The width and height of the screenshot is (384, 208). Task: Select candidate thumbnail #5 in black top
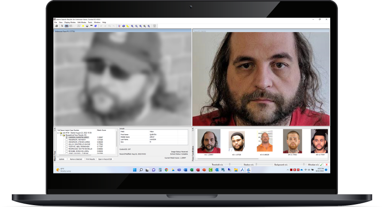pos(319,141)
